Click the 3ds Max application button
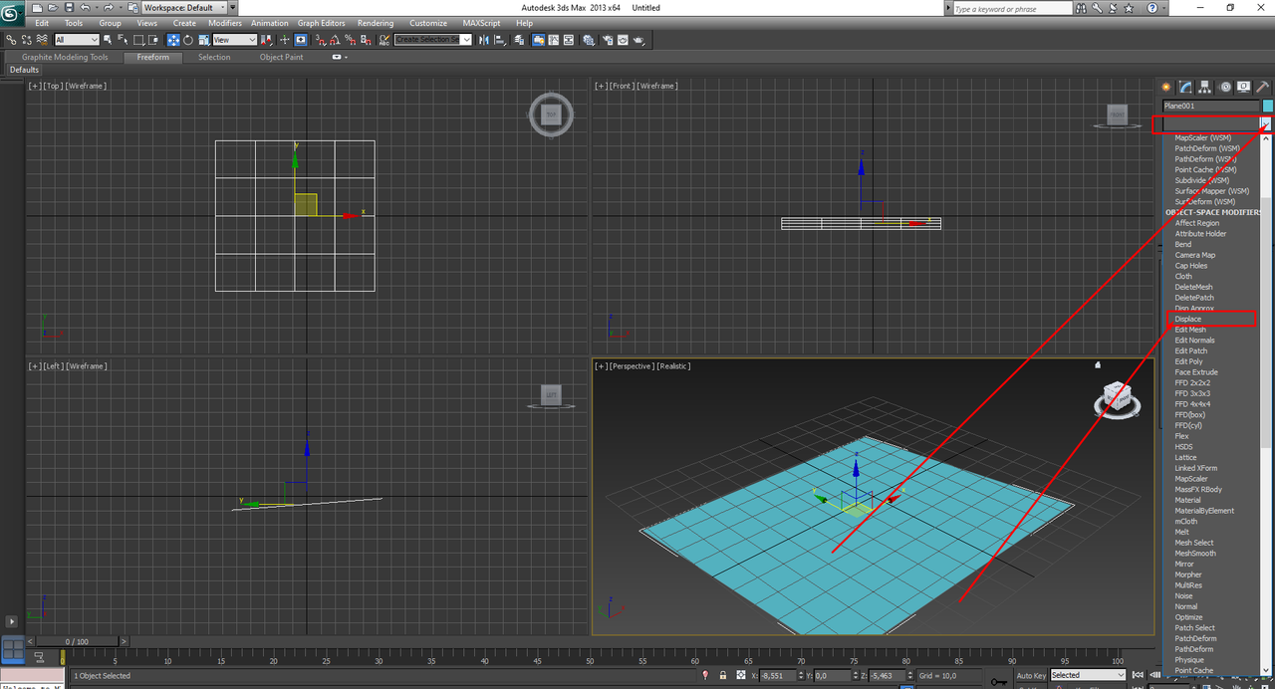 13,13
